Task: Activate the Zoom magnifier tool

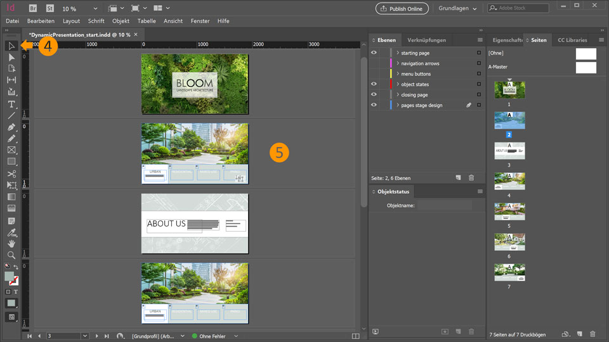Action: tap(11, 255)
